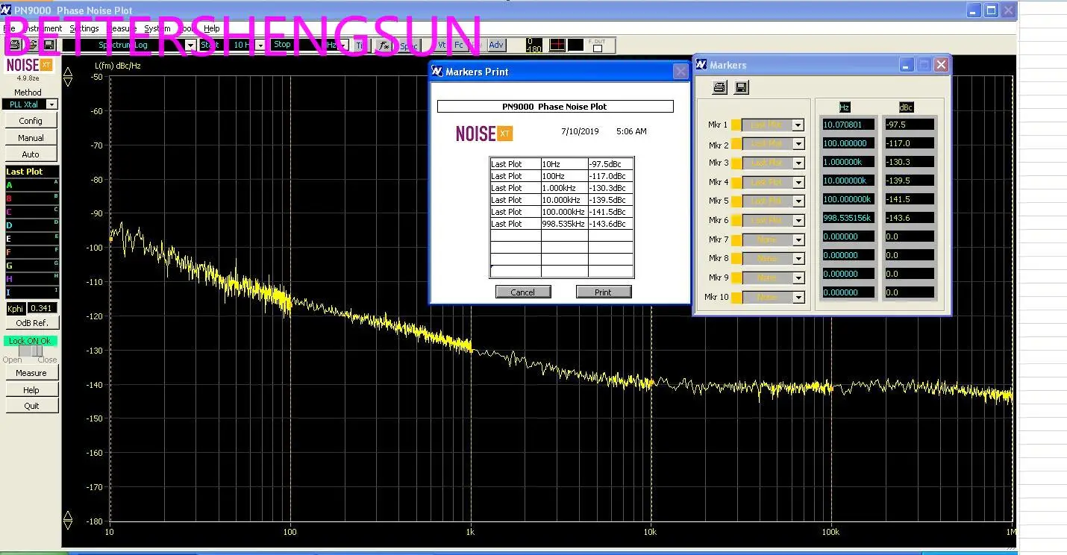
Task: Toggle the F. DUT checkbox
Action: (x=597, y=48)
